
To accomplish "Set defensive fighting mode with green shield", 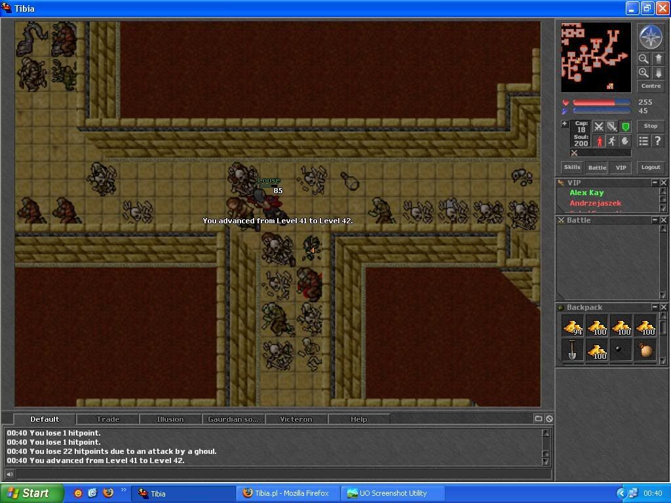I will point(626,126).
